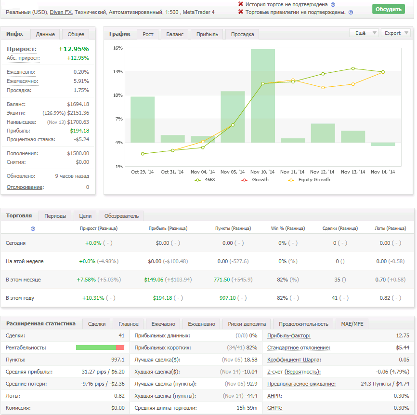Select the Инфо. tab

coord(15,34)
